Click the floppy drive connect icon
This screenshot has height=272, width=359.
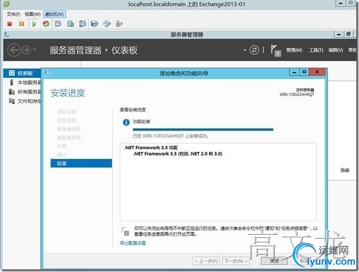click(x=95, y=24)
